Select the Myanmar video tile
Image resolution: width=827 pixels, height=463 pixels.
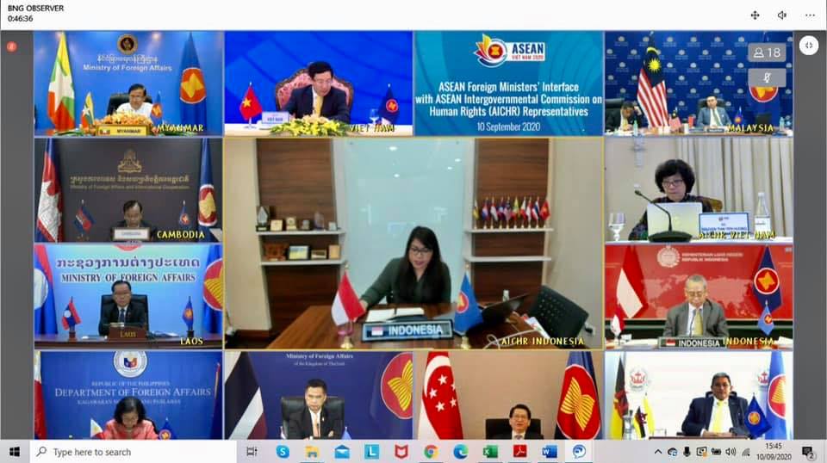coord(128,83)
